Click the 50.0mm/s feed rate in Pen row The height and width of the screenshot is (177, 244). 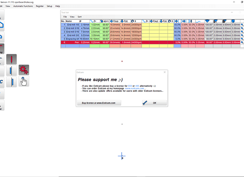pos(115,42)
